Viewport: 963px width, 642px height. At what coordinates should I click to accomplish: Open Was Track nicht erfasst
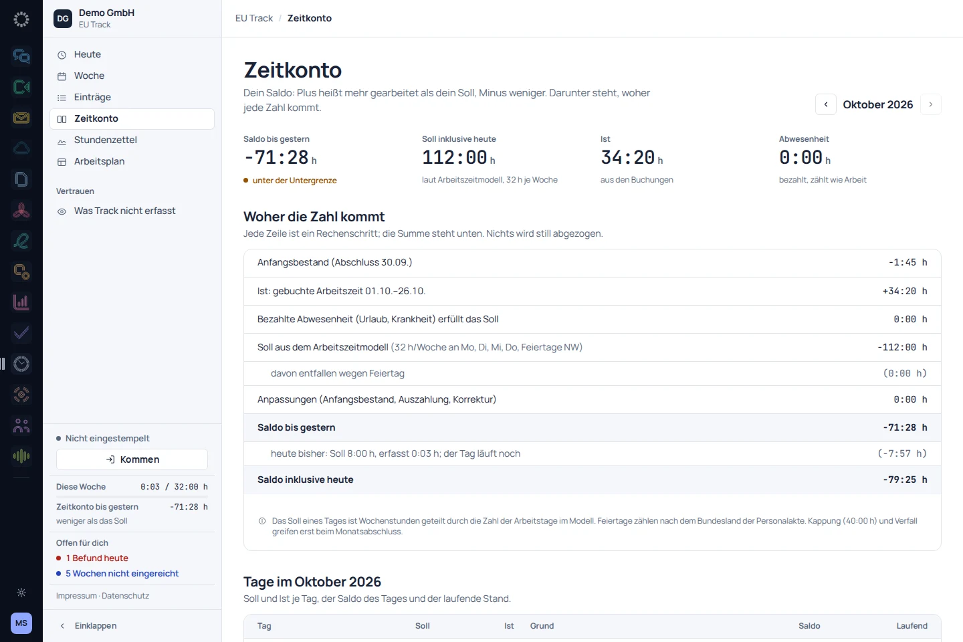pyautogui.click(x=132, y=211)
